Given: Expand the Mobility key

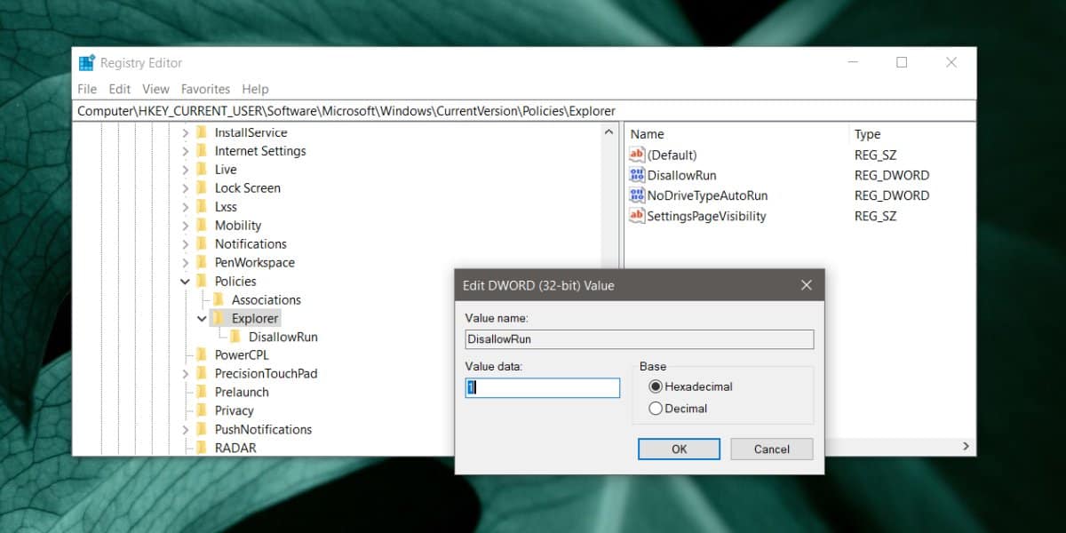Looking at the screenshot, I should pos(186,226).
